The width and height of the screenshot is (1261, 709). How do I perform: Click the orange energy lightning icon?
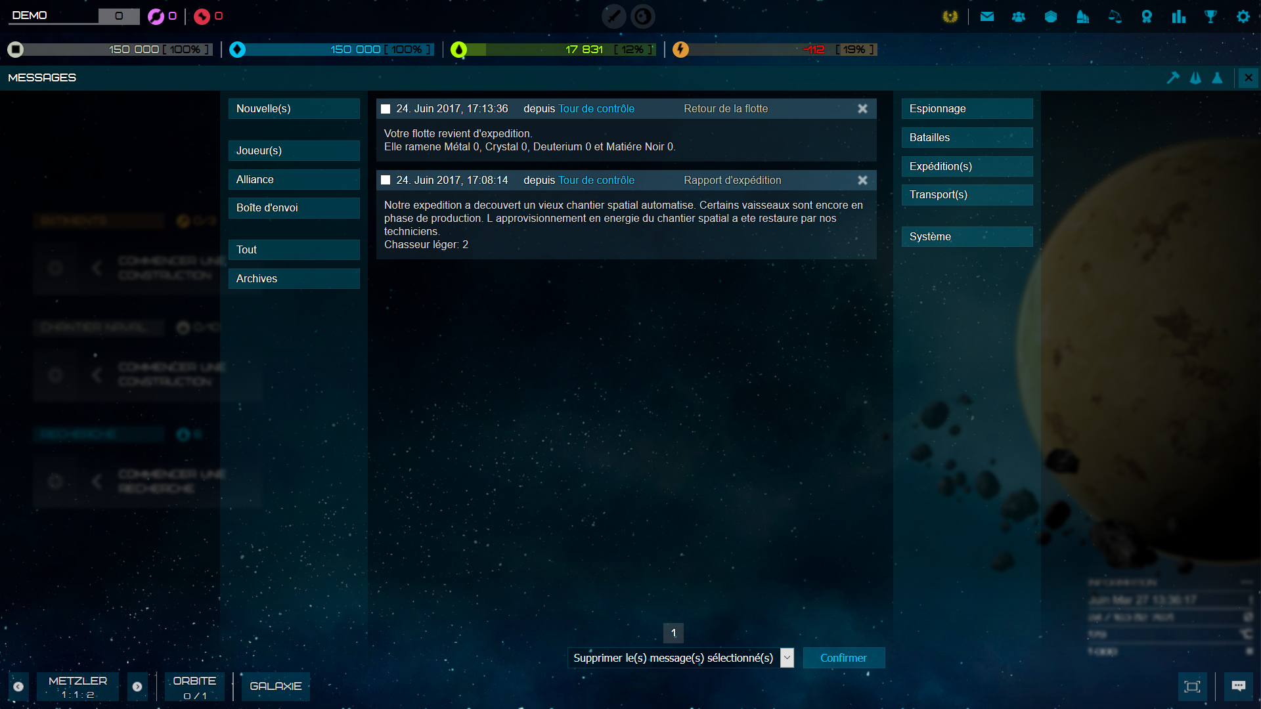coord(680,49)
